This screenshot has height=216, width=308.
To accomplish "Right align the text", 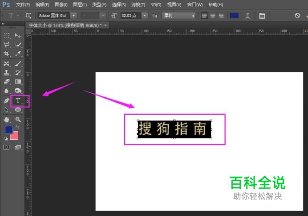I will [221, 16].
